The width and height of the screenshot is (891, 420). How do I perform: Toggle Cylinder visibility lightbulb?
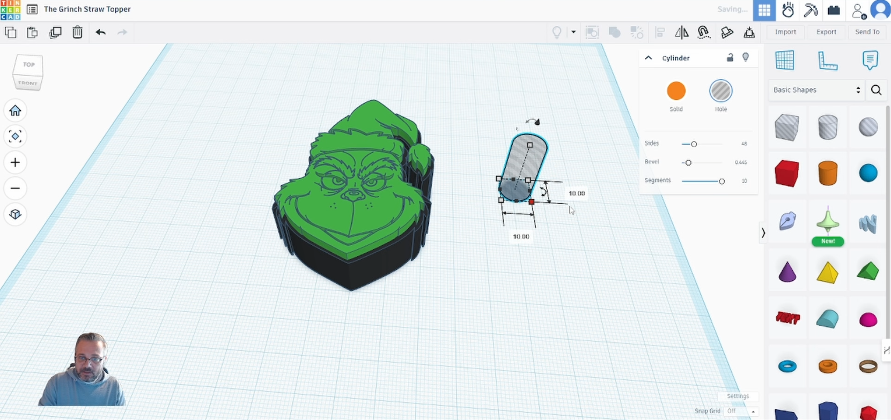pos(746,57)
